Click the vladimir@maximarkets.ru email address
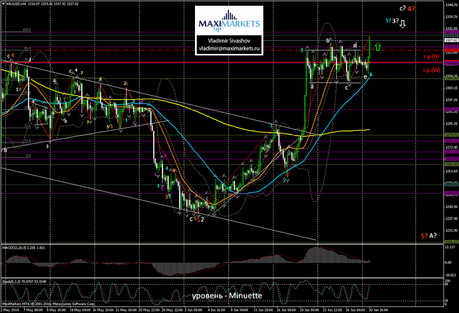Viewport: 459px width, 313px height. (229, 48)
